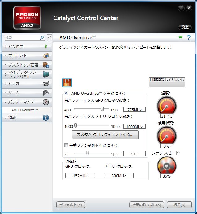Click the AMD Overdrive page title
This screenshot has width=197, height=214.
click(x=77, y=38)
